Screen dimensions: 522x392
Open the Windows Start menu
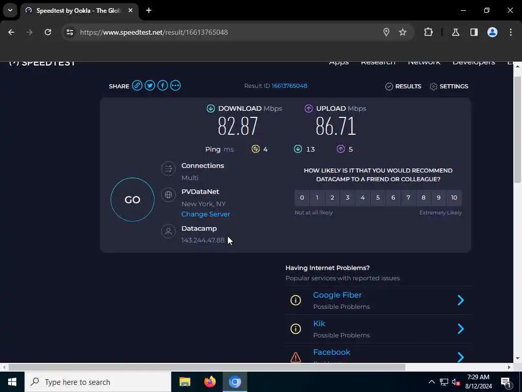point(12,382)
